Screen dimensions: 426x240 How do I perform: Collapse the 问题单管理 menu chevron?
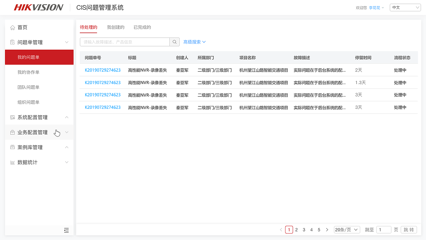click(67, 42)
